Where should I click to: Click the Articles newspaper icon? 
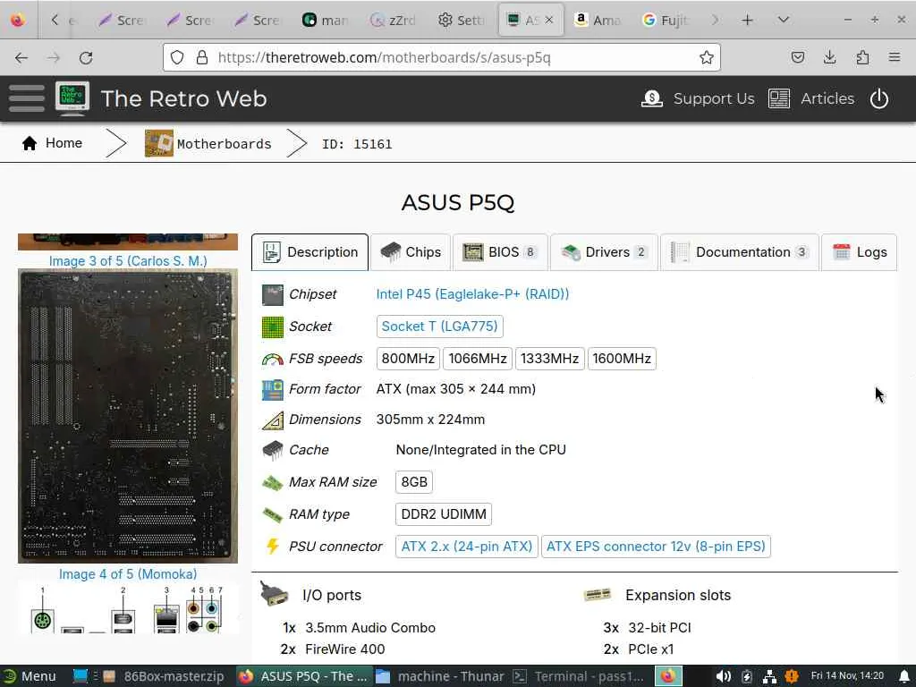[779, 98]
